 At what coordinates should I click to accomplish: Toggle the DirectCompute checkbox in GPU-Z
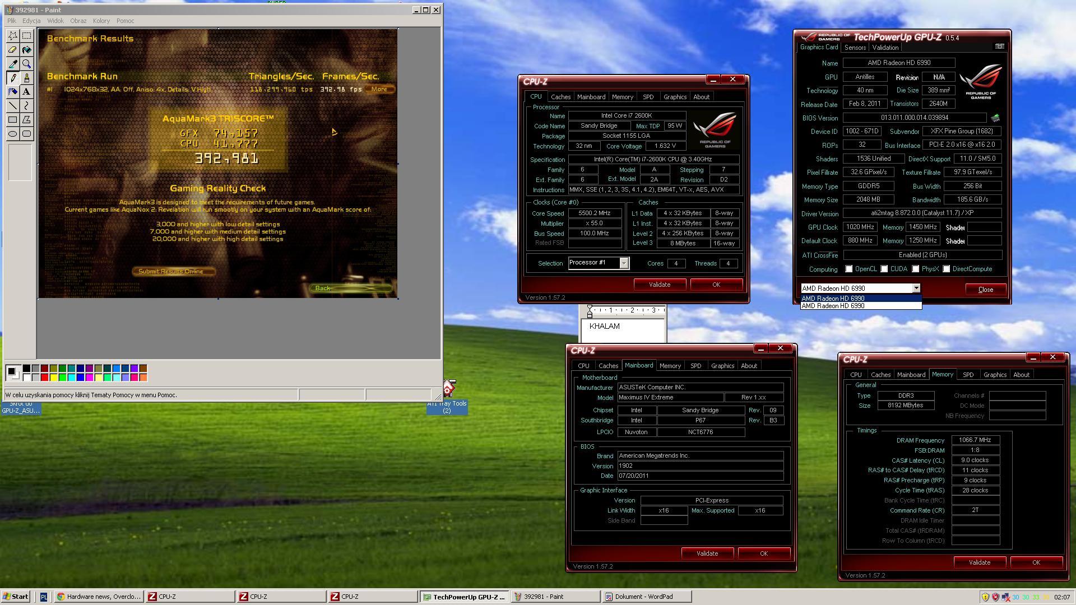946,269
